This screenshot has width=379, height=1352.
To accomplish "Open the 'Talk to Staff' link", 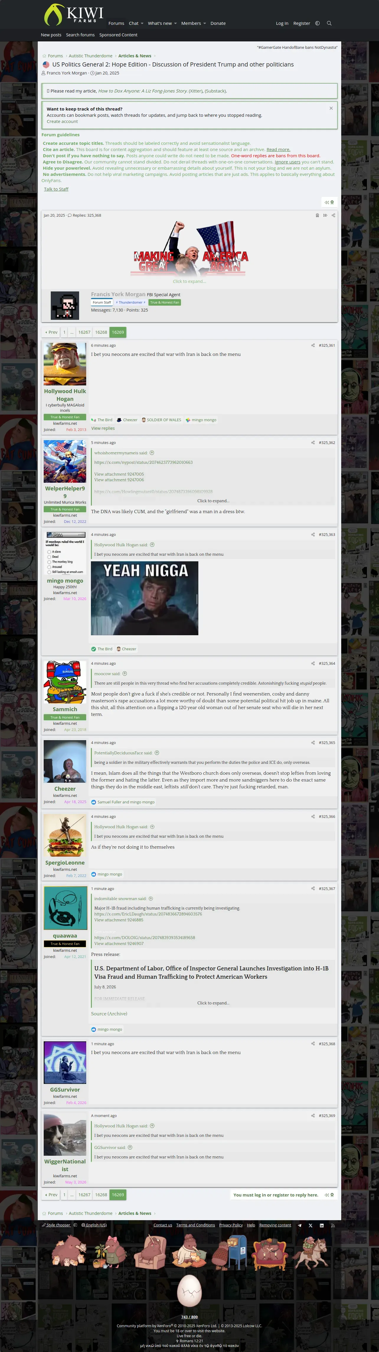I will [x=56, y=189].
